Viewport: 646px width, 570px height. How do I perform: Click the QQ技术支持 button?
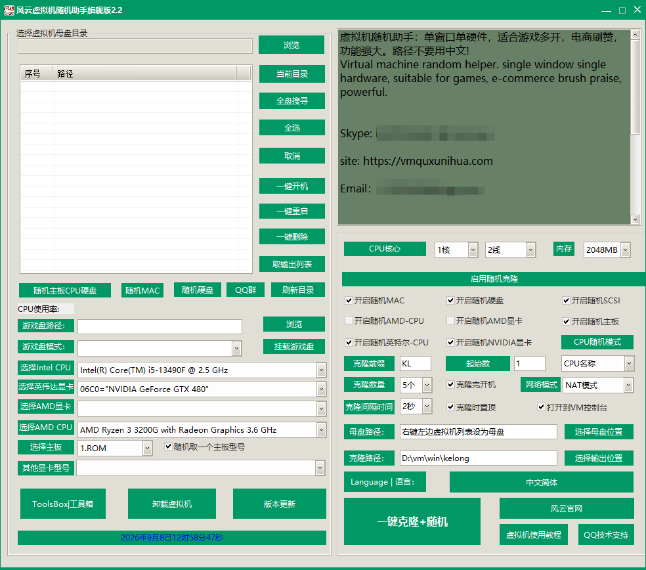[606, 535]
